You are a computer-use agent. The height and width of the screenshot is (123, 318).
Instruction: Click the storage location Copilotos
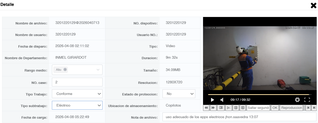pos(173,105)
